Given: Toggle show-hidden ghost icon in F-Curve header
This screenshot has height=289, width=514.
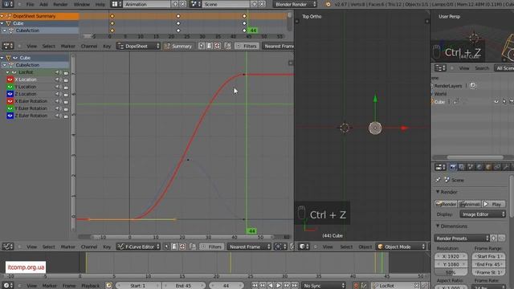Looking at the screenshot, I should click(x=174, y=246).
